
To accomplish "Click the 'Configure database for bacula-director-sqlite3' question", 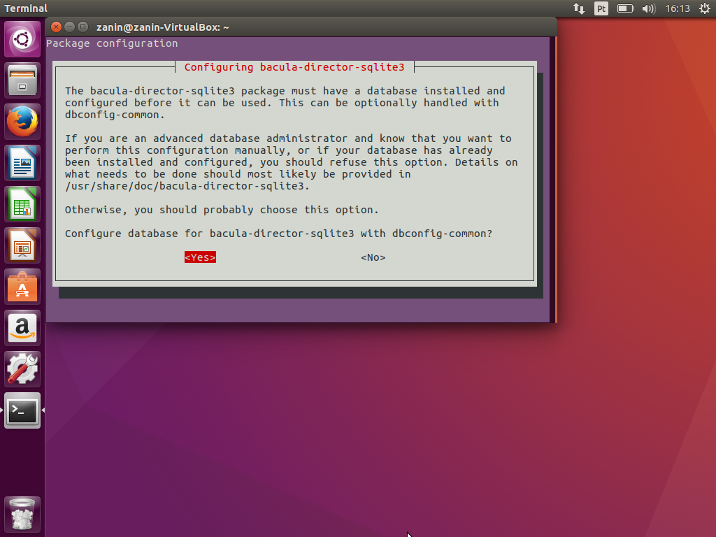I will click(x=278, y=234).
